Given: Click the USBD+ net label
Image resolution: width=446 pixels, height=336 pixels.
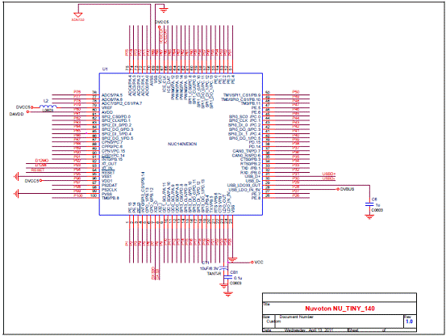Looking at the screenshot, I should (x=329, y=174).
